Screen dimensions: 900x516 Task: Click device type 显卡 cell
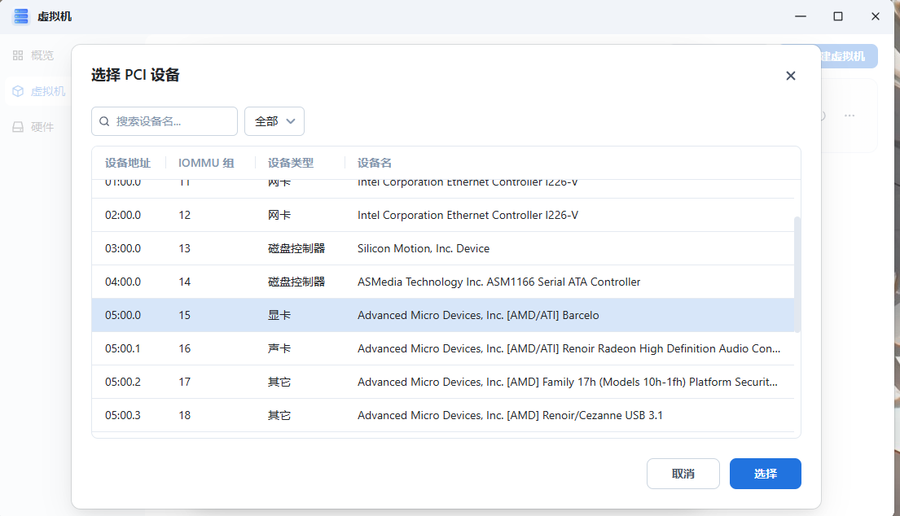(x=279, y=315)
